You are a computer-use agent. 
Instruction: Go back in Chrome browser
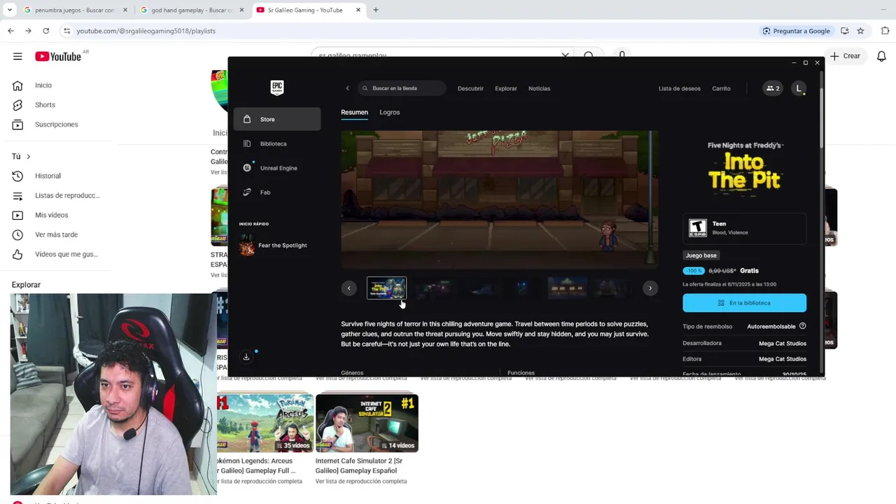click(x=10, y=31)
